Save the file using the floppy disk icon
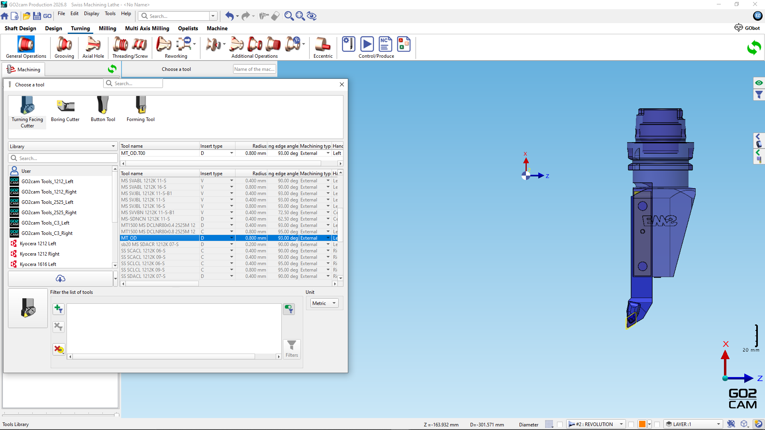The height and width of the screenshot is (430, 765). (37, 16)
